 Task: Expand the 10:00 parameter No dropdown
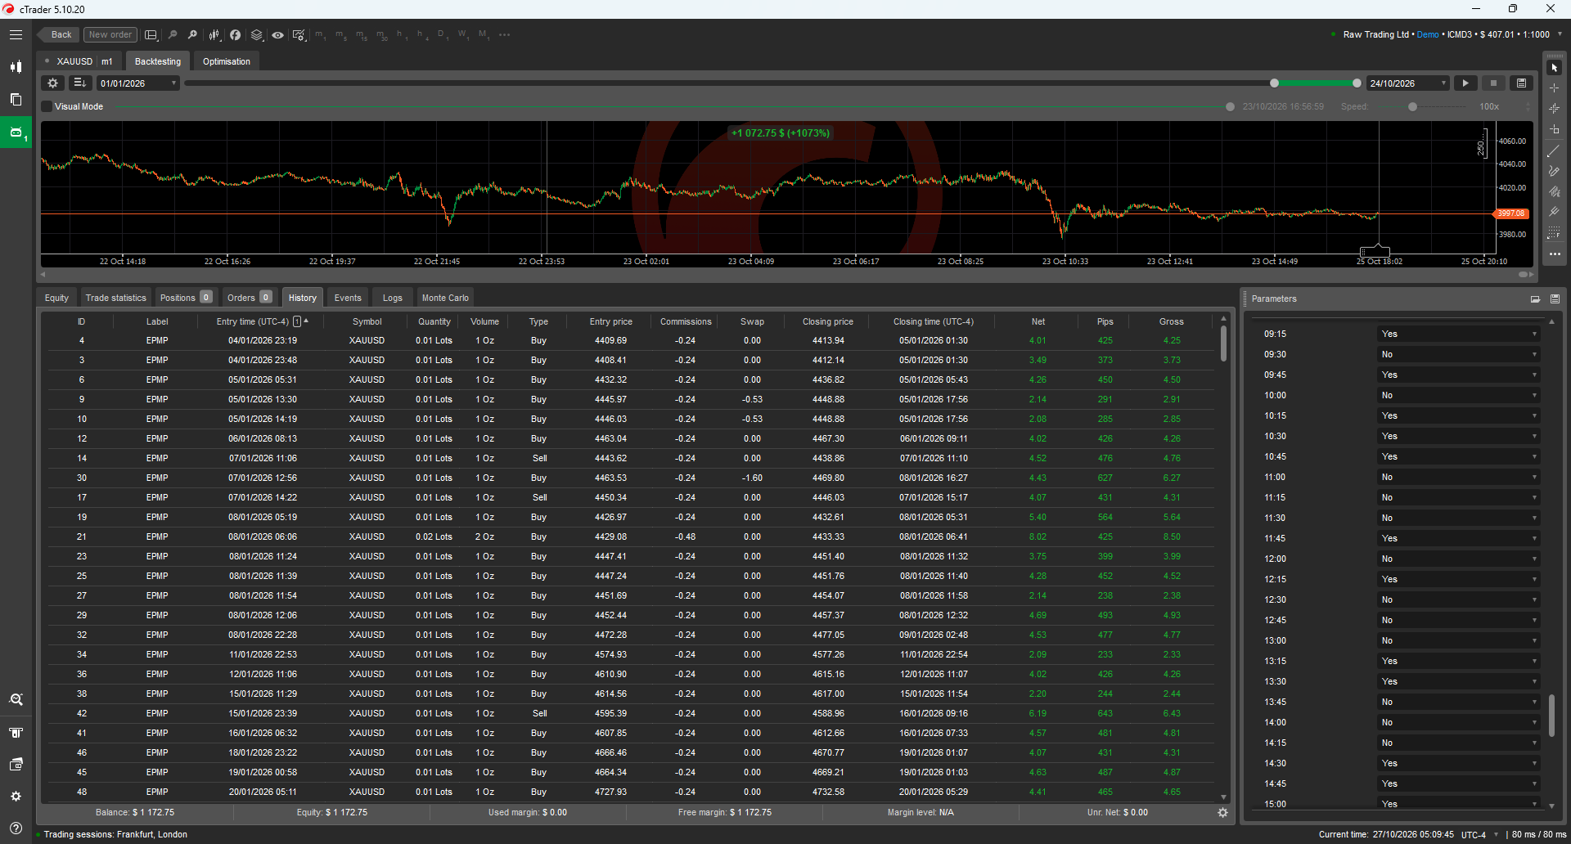coord(1459,396)
